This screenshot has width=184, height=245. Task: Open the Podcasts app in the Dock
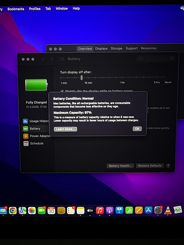click(x=109, y=210)
